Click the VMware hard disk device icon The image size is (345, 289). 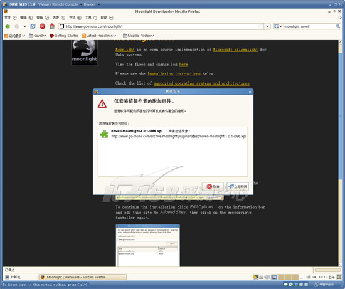tap(286, 285)
